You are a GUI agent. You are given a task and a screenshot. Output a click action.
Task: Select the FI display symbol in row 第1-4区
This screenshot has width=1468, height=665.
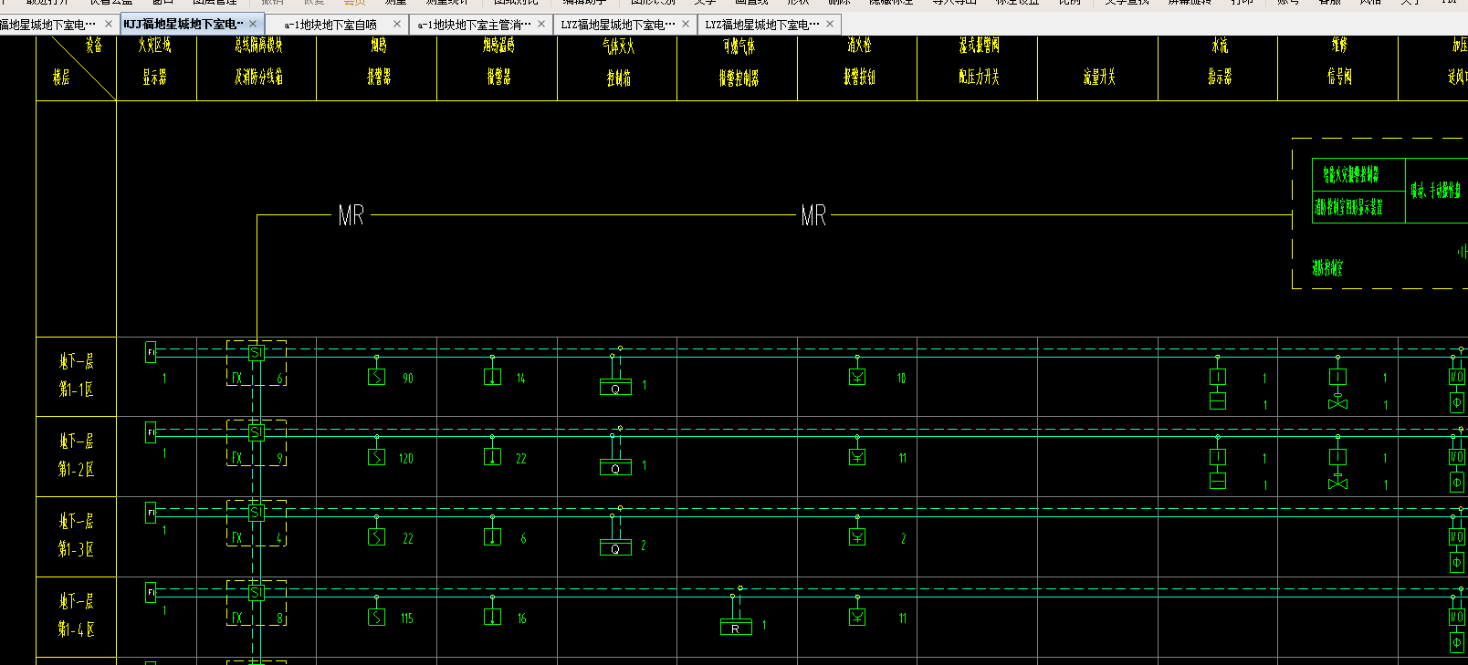[151, 593]
